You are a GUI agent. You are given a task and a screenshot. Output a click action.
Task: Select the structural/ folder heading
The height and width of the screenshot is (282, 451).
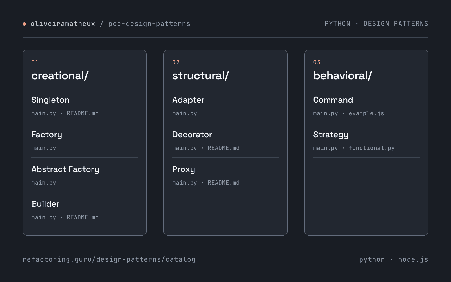tap(200, 76)
